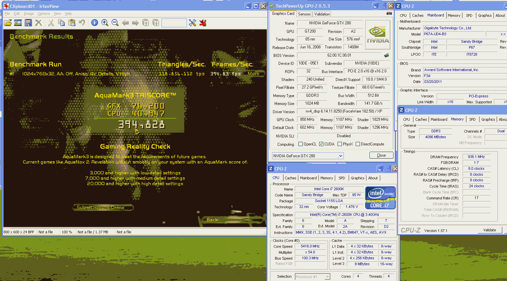Click the Close button in GPU-Z
Screen dimensions: 507x281
(x=381, y=155)
